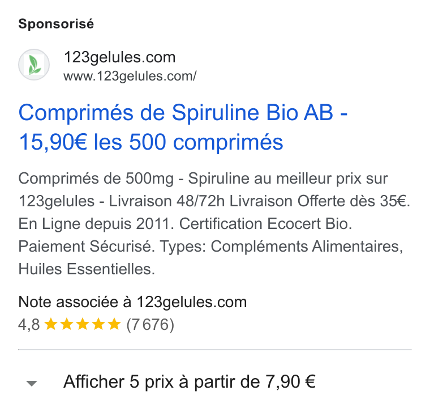Click the last gold rating star

click(x=114, y=324)
